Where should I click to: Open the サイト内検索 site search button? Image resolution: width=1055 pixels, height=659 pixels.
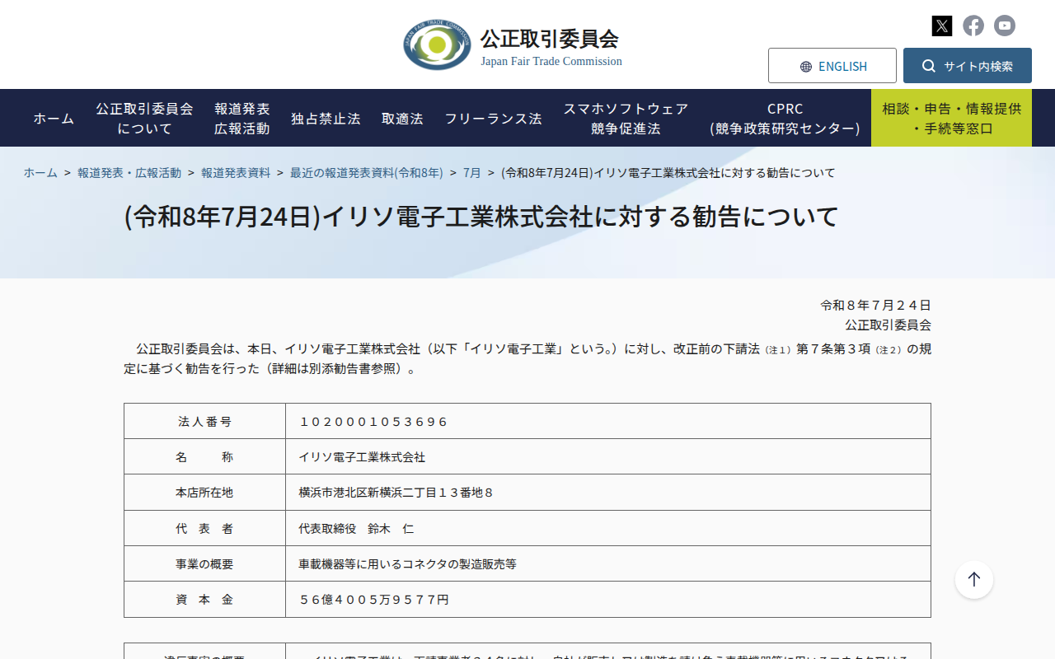click(x=968, y=66)
